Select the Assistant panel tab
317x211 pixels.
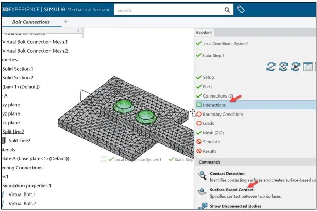204,32
